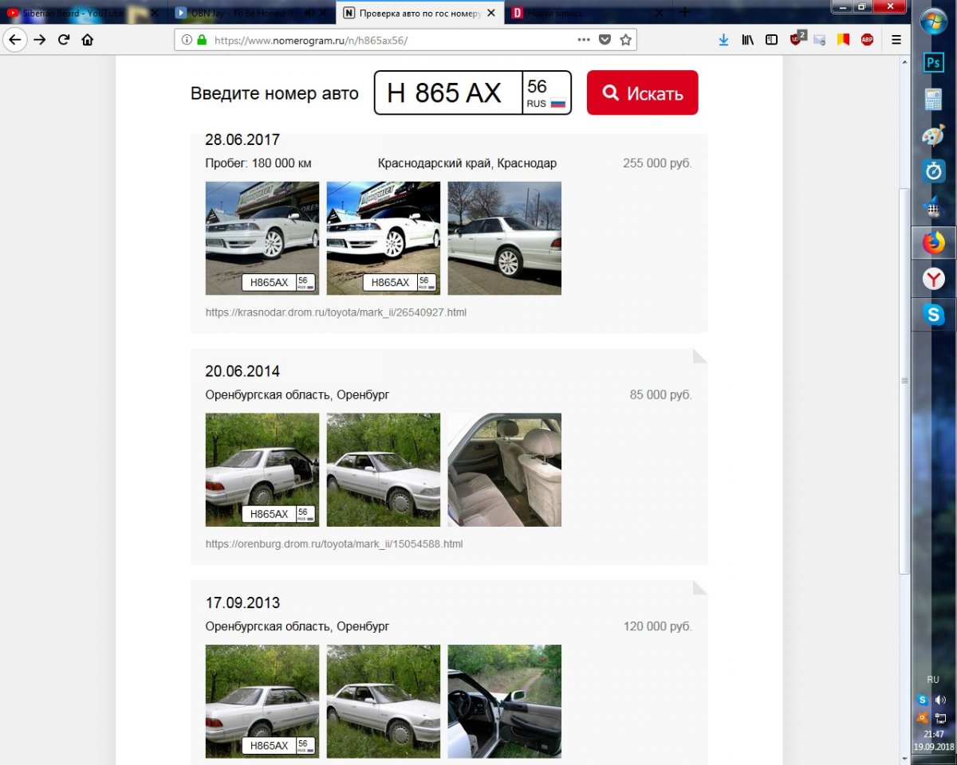Mute the OBN Jay tab audio
The height and width of the screenshot is (765, 957).
click(309, 13)
